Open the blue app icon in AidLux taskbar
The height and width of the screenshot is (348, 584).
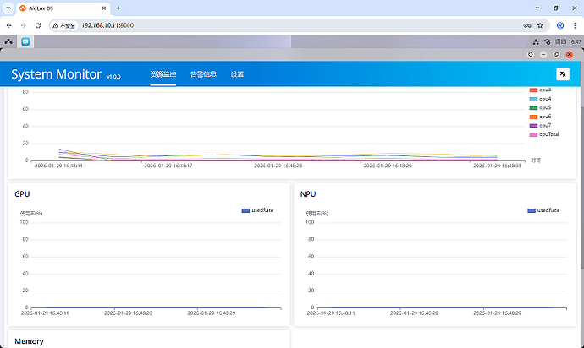26,41
